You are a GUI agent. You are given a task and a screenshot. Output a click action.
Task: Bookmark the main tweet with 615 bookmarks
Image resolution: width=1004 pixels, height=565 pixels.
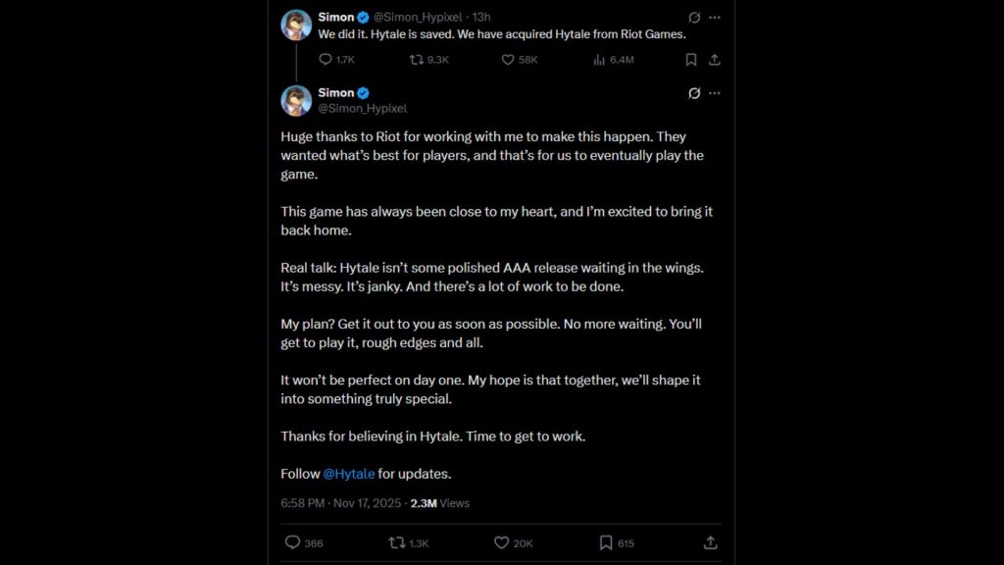click(606, 542)
